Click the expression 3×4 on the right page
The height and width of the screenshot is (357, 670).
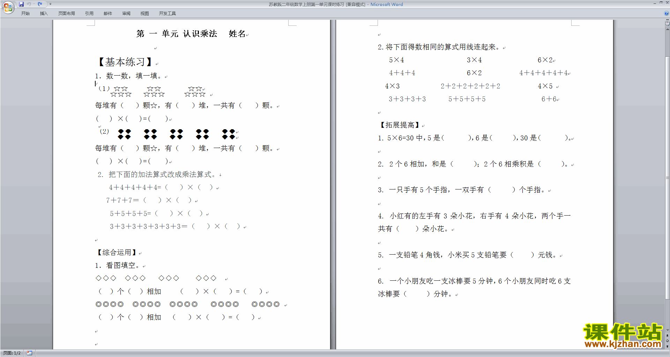click(474, 60)
